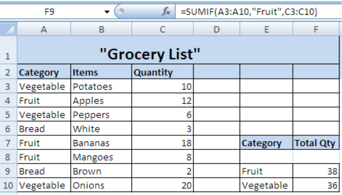Select the Quantity header cell
The height and width of the screenshot is (195, 342).
[x=163, y=73]
